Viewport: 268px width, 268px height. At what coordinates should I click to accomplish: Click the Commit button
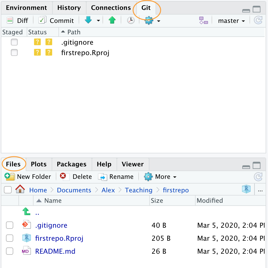tap(56, 21)
